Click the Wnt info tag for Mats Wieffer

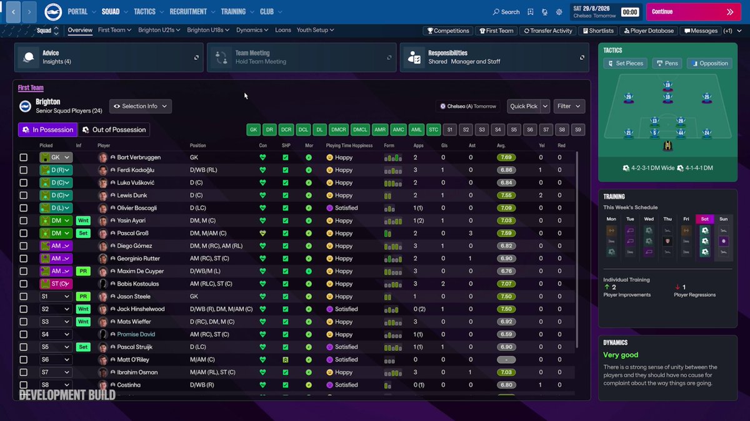click(83, 322)
